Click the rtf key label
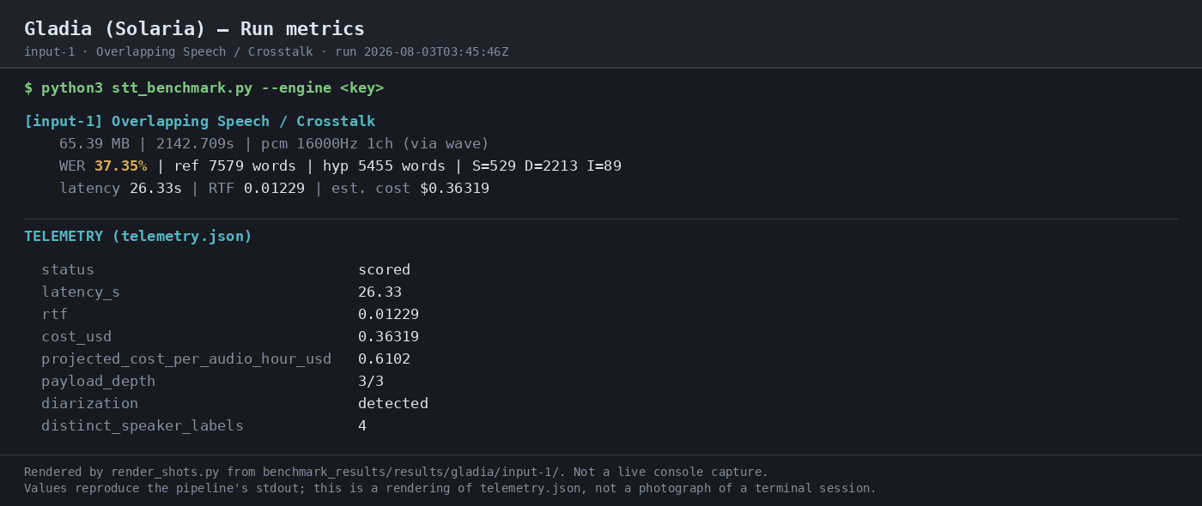This screenshot has height=506, width=1202. click(x=54, y=315)
